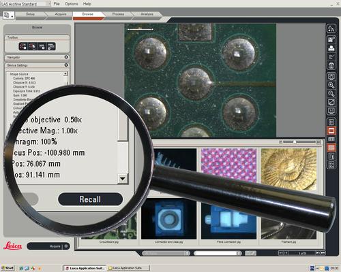Click the save image icon in right toolbar
Viewport: 341px width, 272px height.
[x=331, y=39]
